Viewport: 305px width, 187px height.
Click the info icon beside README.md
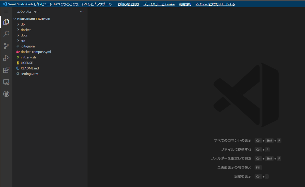click(18, 68)
